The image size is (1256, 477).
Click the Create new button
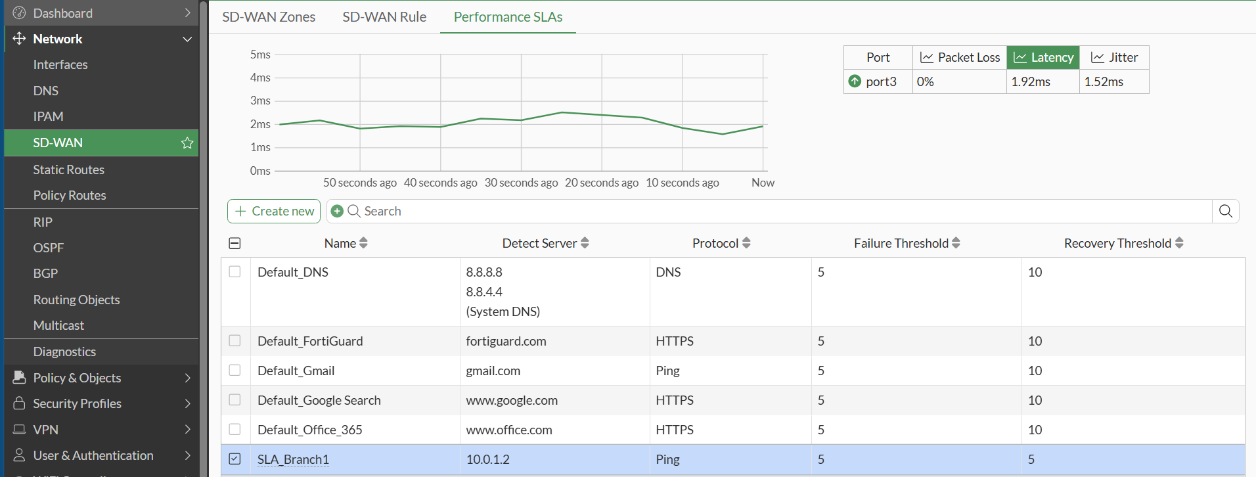(274, 211)
